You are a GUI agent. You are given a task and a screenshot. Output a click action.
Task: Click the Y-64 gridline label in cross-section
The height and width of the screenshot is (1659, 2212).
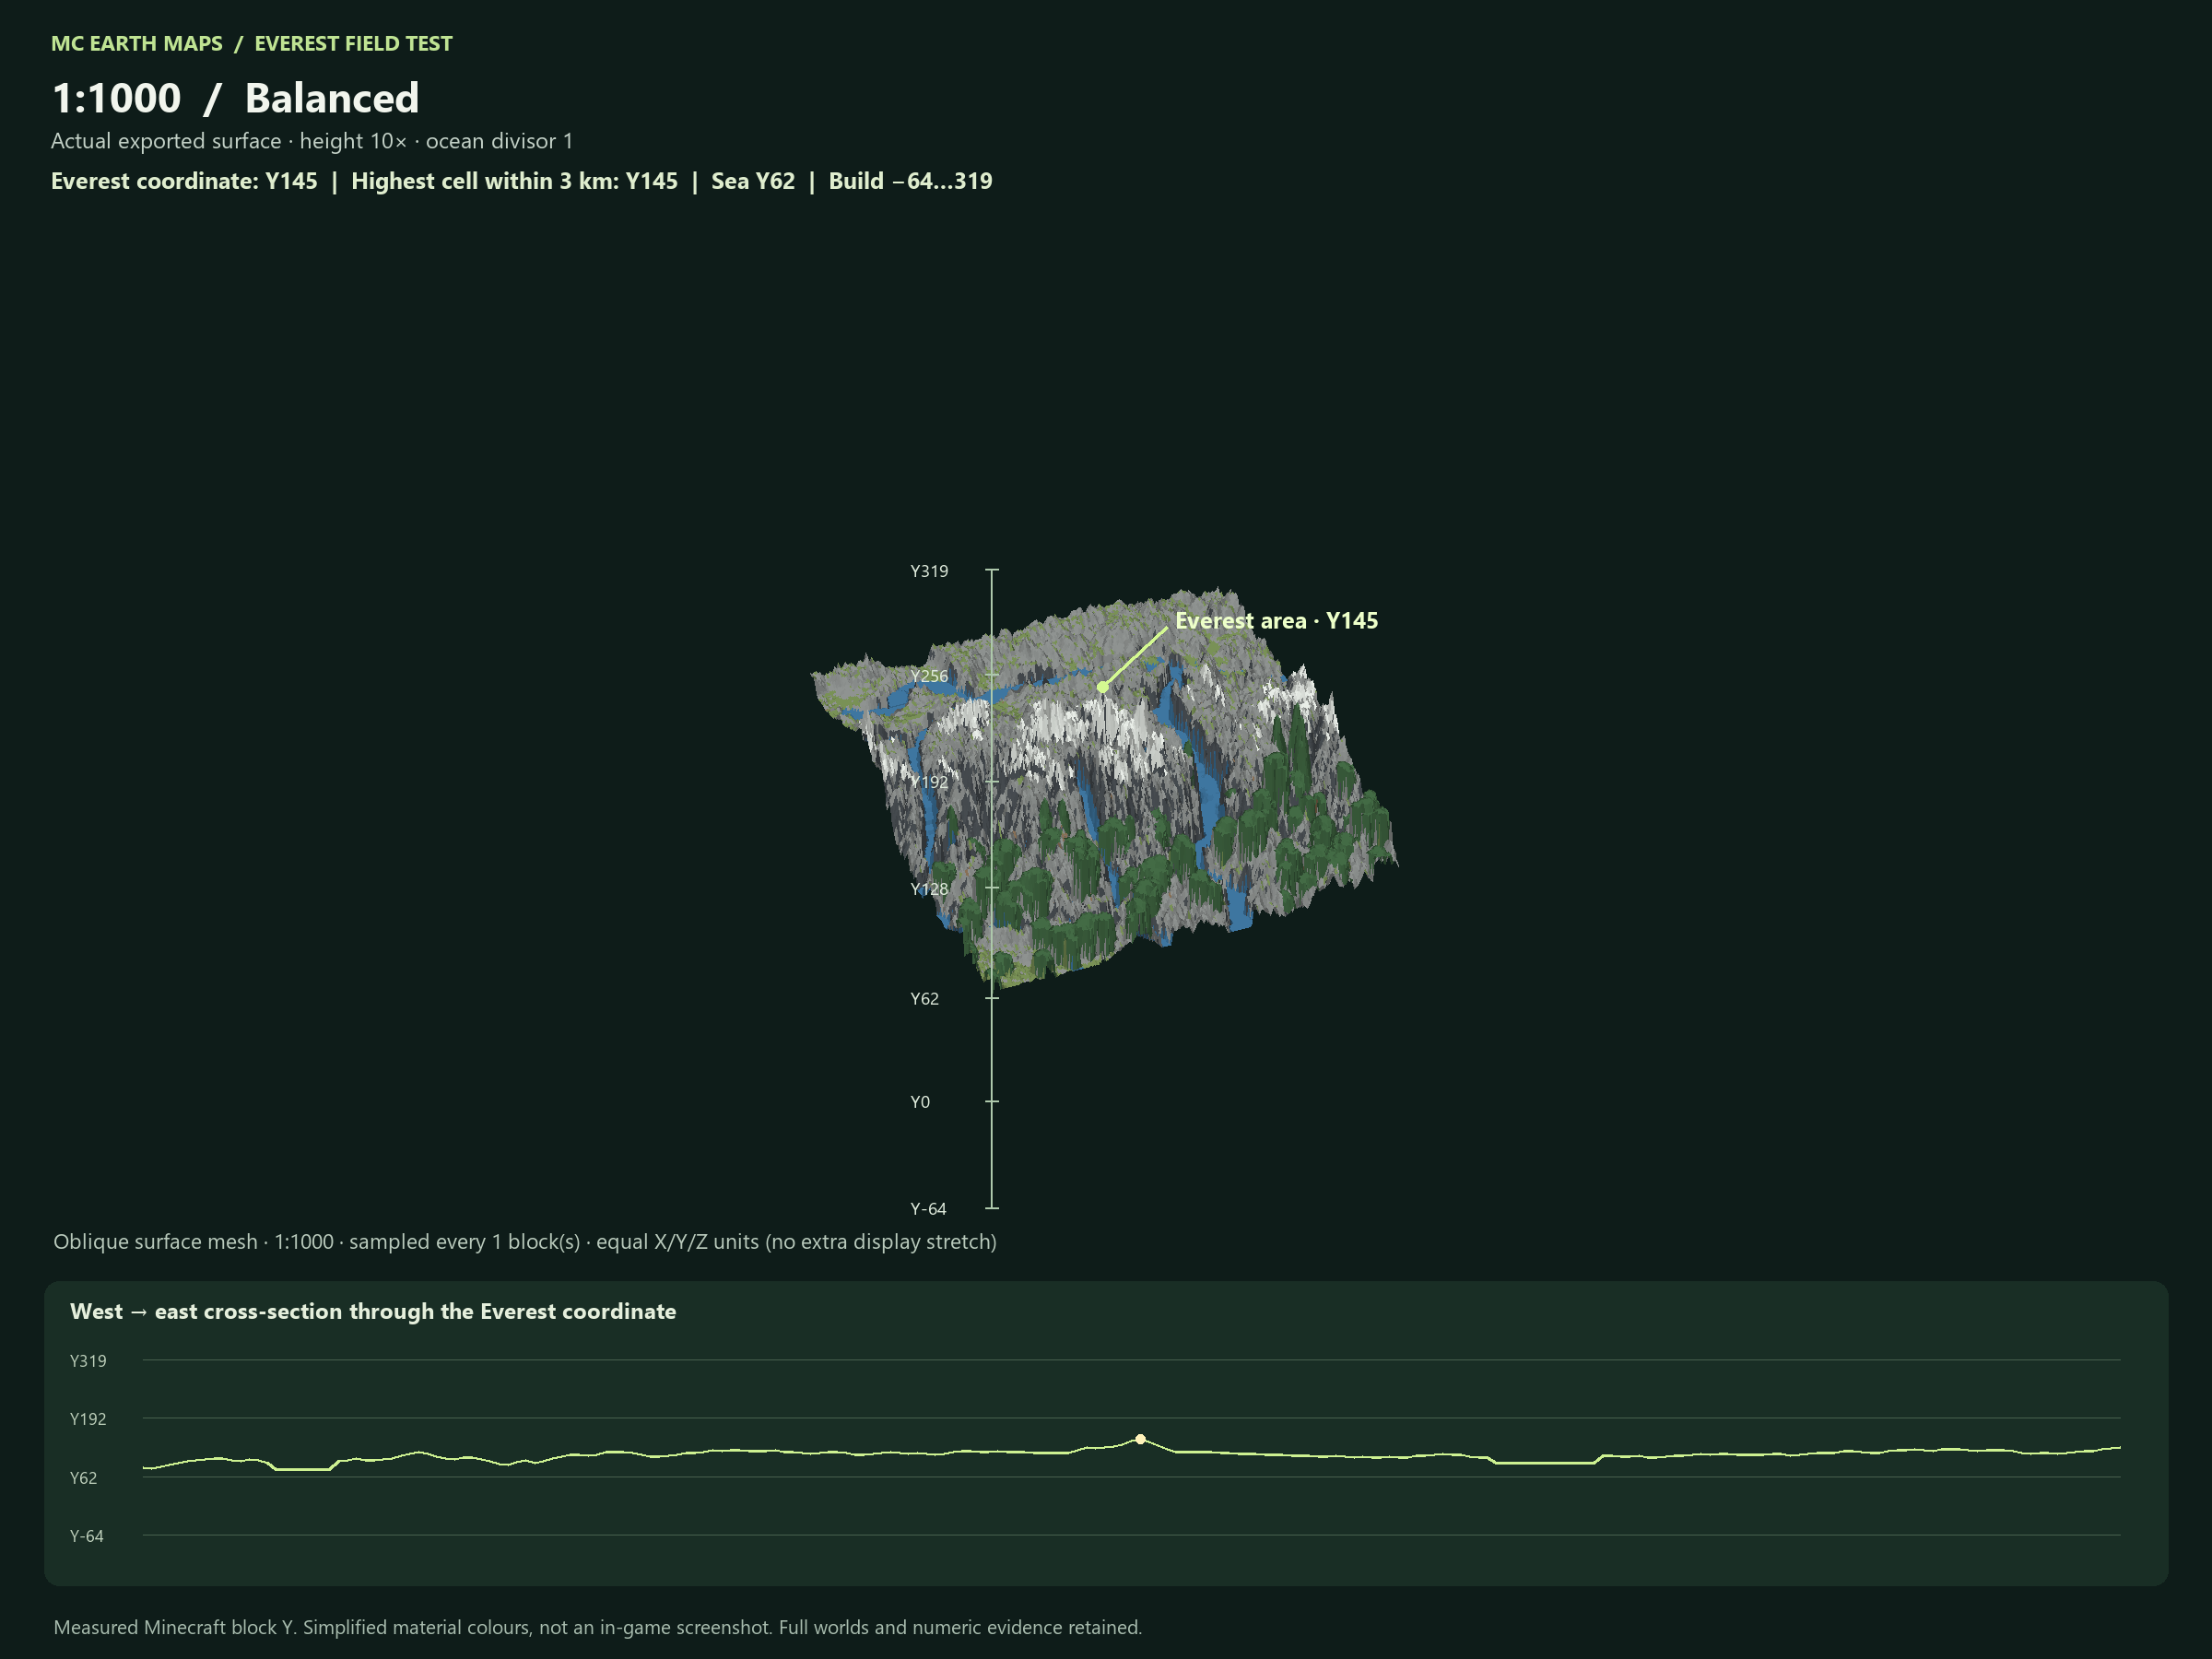coord(86,1536)
